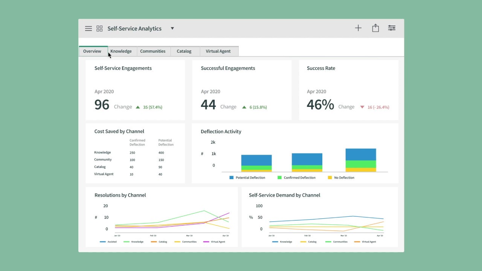Select the Community row label in cost table

click(x=103, y=160)
